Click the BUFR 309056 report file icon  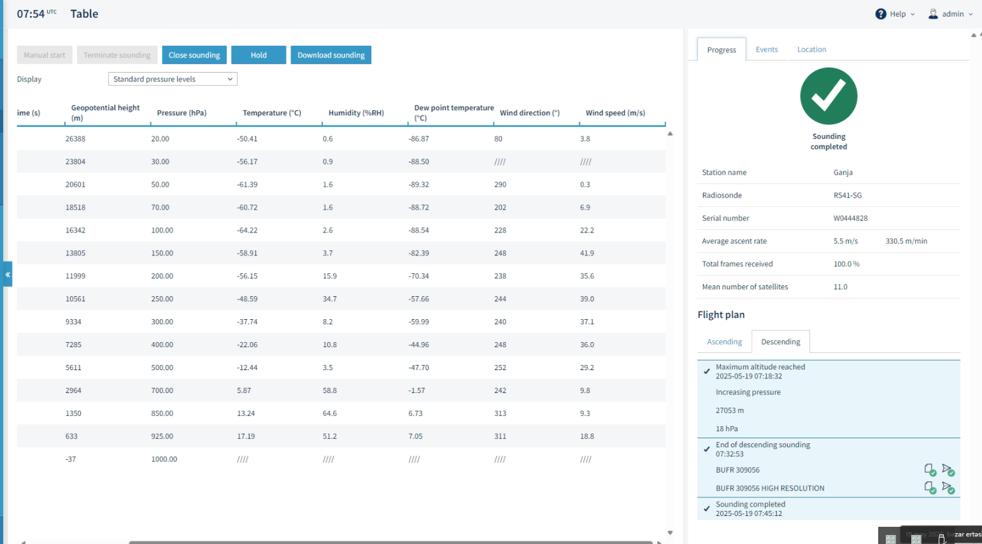click(x=930, y=470)
